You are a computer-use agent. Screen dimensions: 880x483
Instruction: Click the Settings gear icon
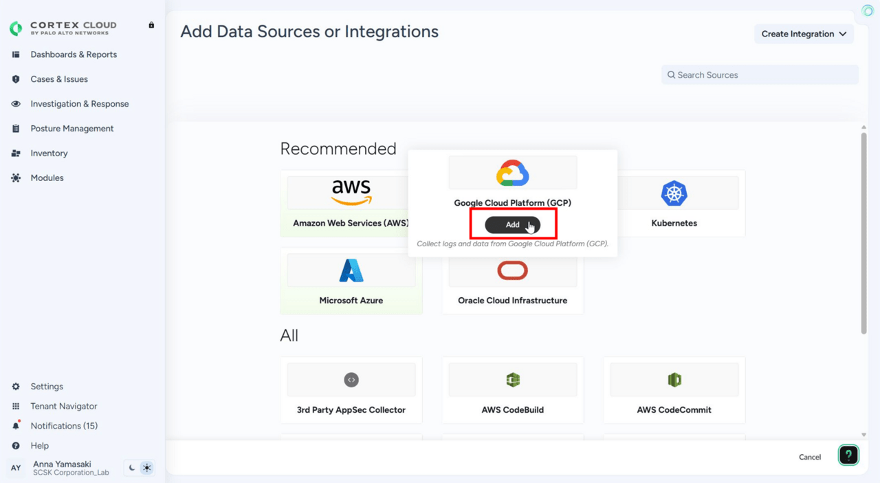[16, 387]
